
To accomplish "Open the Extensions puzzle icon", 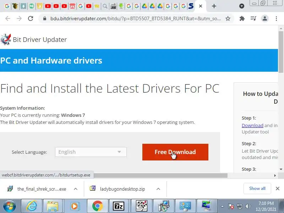I will tap(242, 18).
